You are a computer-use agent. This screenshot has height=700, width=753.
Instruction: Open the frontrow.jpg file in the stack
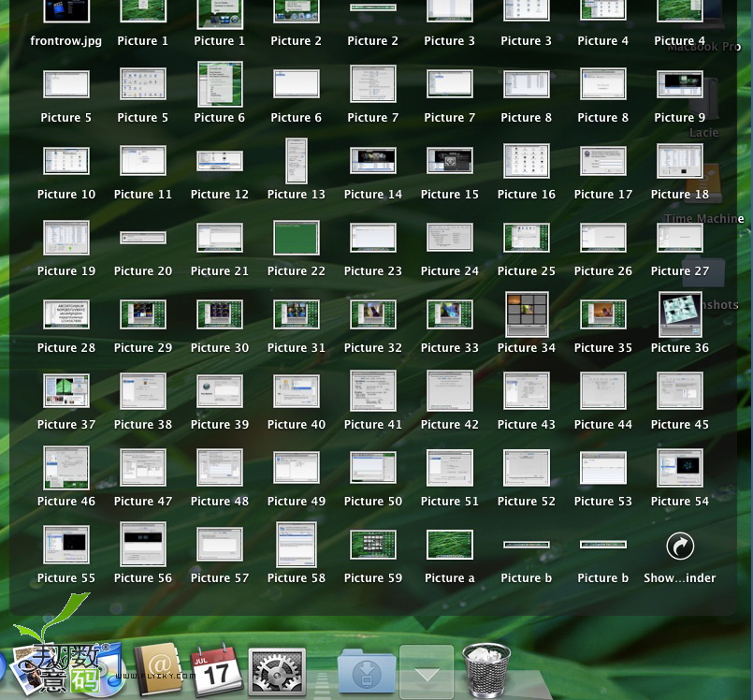(66, 11)
